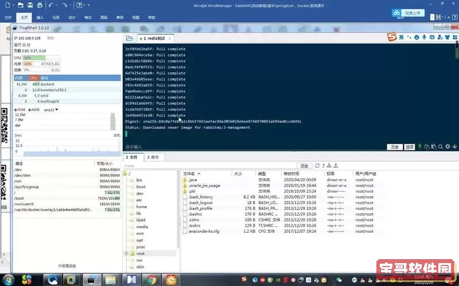Open the Undo history dropdown arrow
459x286 pixels.
pyautogui.click(x=56, y=5)
